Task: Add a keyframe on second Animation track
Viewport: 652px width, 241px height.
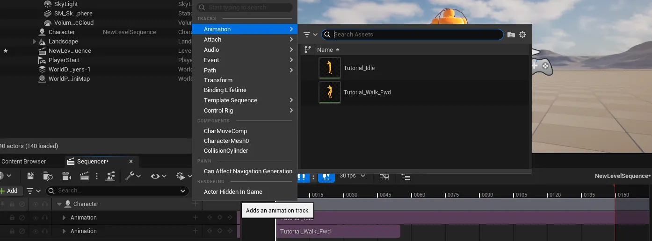Action: [220, 231]
